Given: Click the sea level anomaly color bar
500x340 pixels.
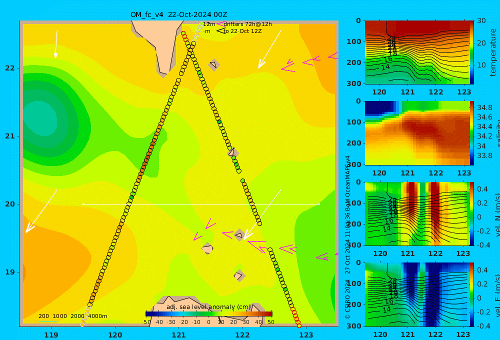Looking at the screenshot, I should pos(209,314).
